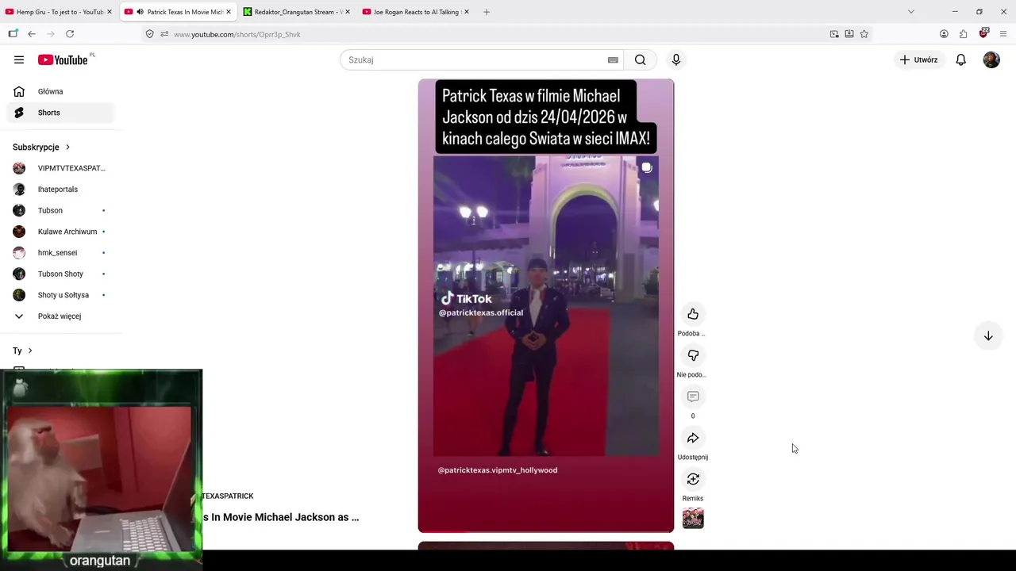The width and height of the screenshot is (1016, 571).
Task: Create a Remiks from this short
Action: pos(693,479)
